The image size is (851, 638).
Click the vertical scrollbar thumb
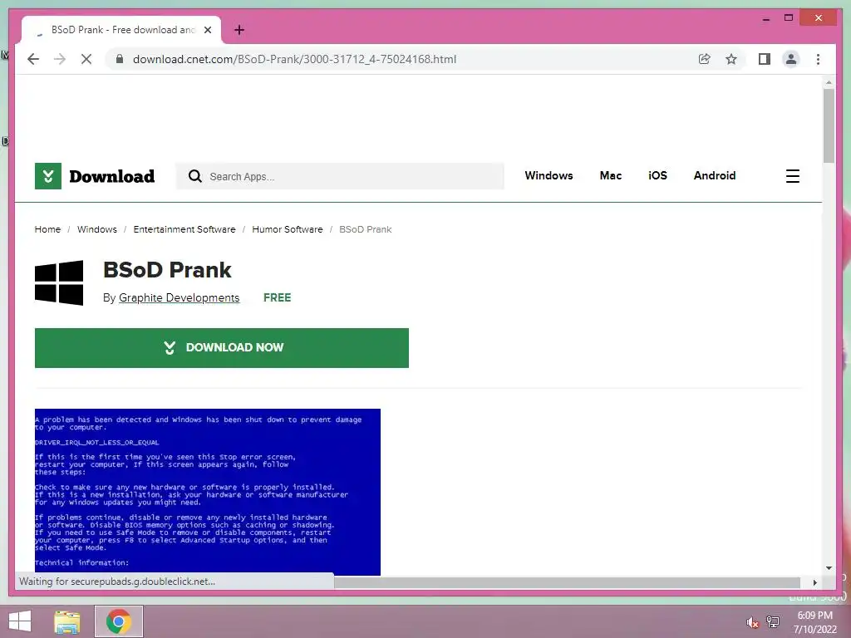pos(829,125)
